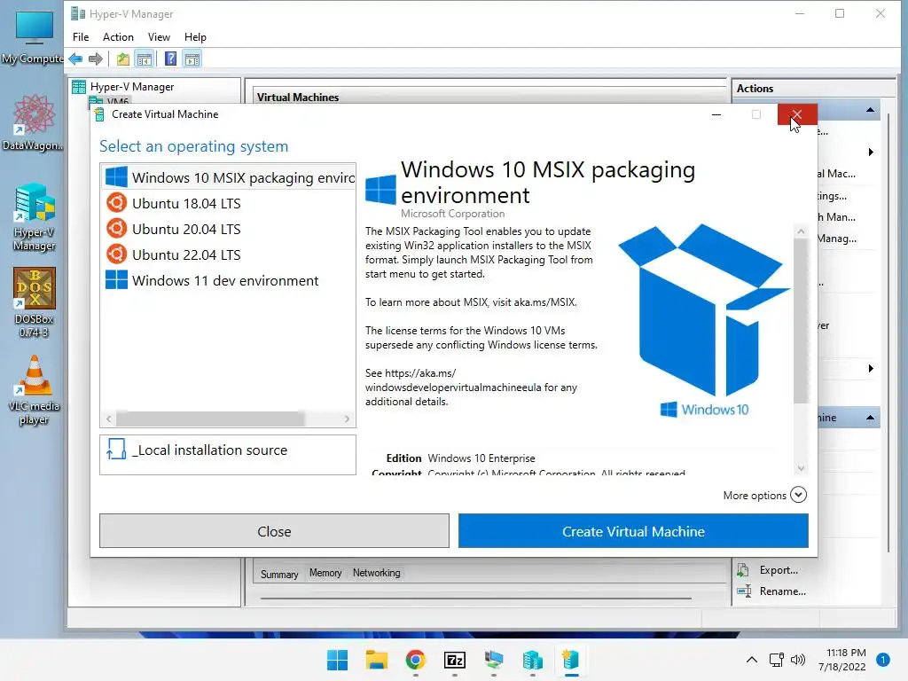Select Ubuntu 18.04 LTS from the list
This screenshot has height=681, width=908.
pos(228,203)
